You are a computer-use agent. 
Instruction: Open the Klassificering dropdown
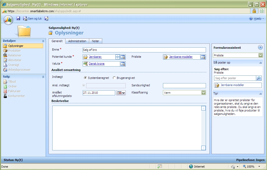pos(203,93)
